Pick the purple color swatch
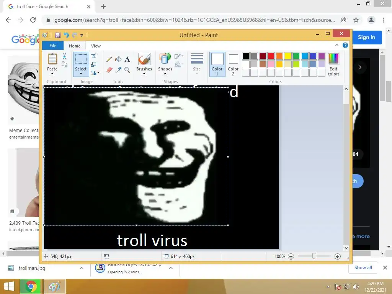The image size is (392, 294). 322,56
